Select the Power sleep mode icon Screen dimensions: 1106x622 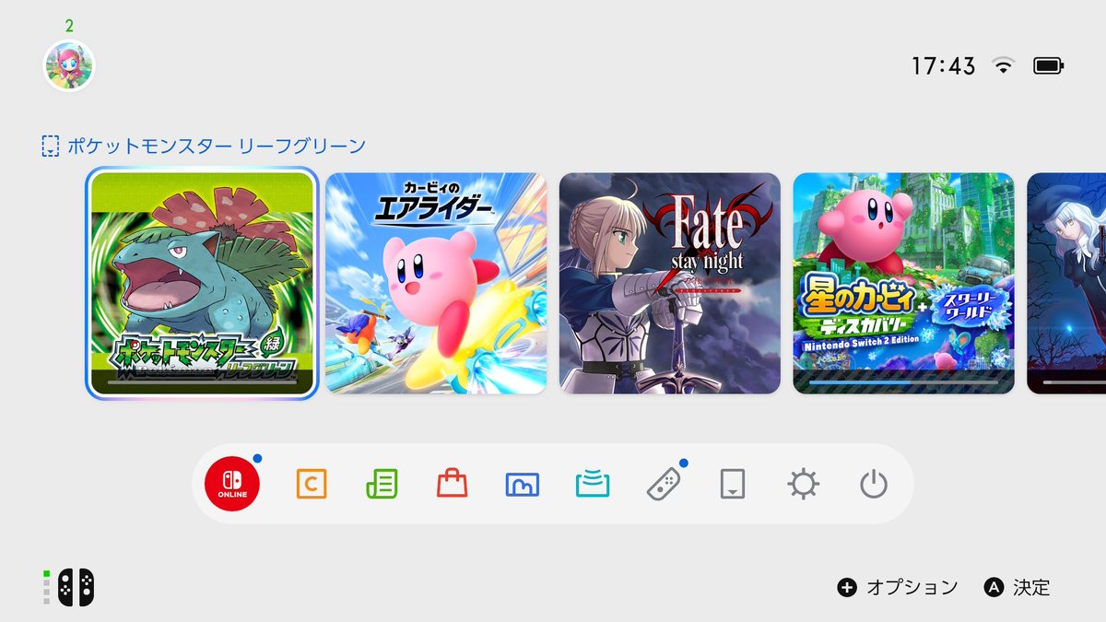[874, 484]
